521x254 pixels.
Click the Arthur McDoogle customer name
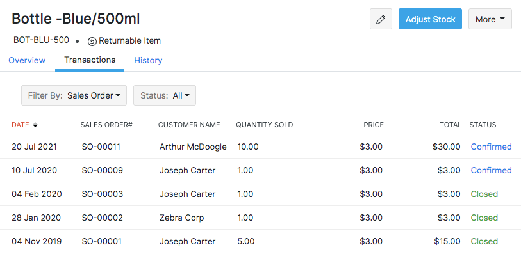193,147
